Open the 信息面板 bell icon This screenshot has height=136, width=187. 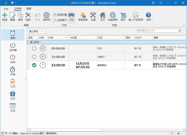click(83, 15)
